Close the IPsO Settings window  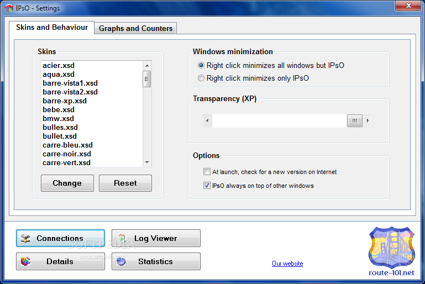(x=408, y=6)
